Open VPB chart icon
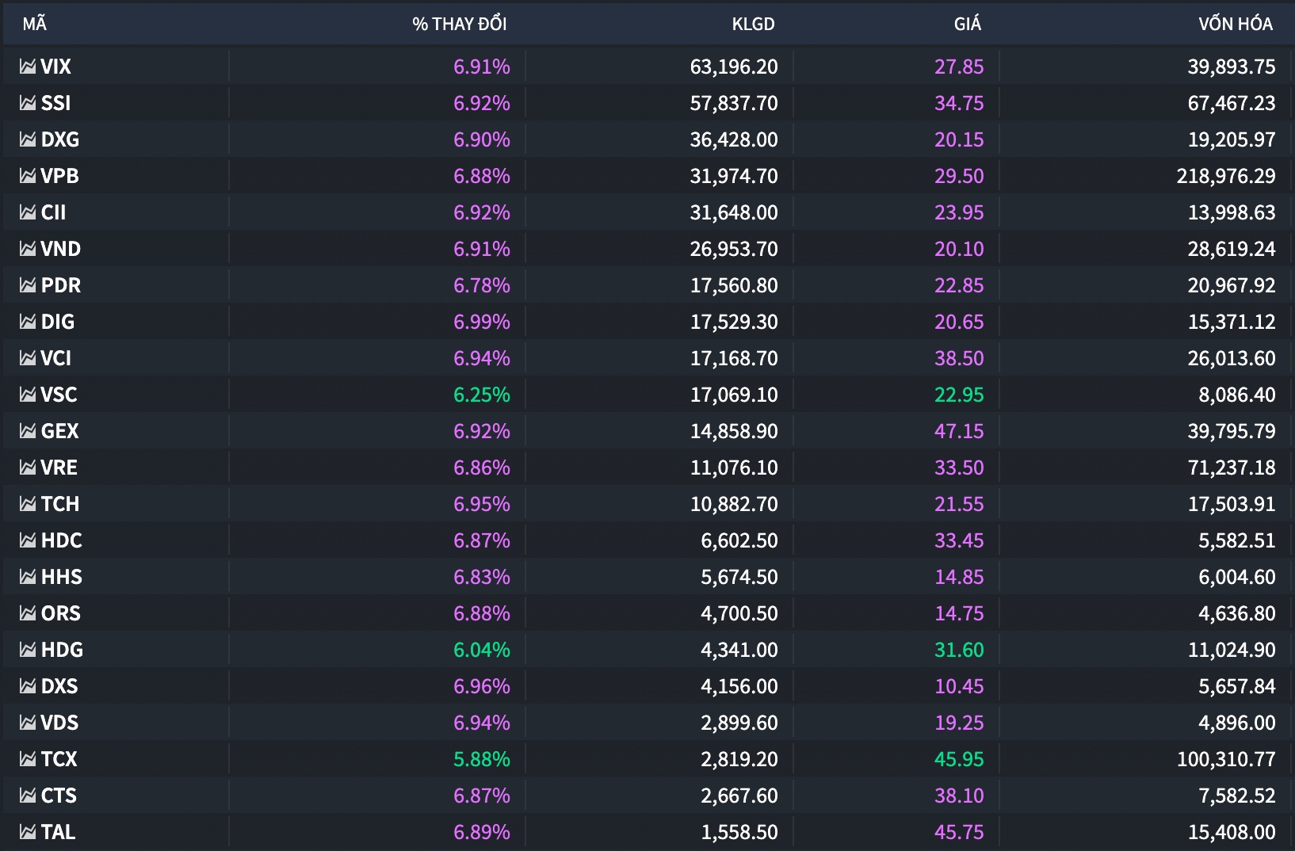Image resolution: width=1295 pixels, height=851 pixels. click(28, 176)
